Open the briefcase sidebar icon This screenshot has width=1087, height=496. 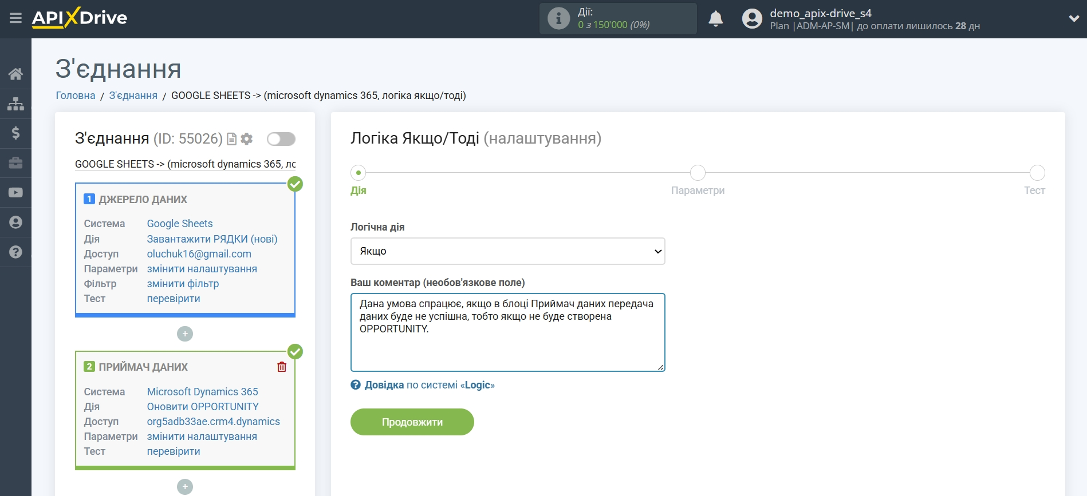tap(15, 163)
